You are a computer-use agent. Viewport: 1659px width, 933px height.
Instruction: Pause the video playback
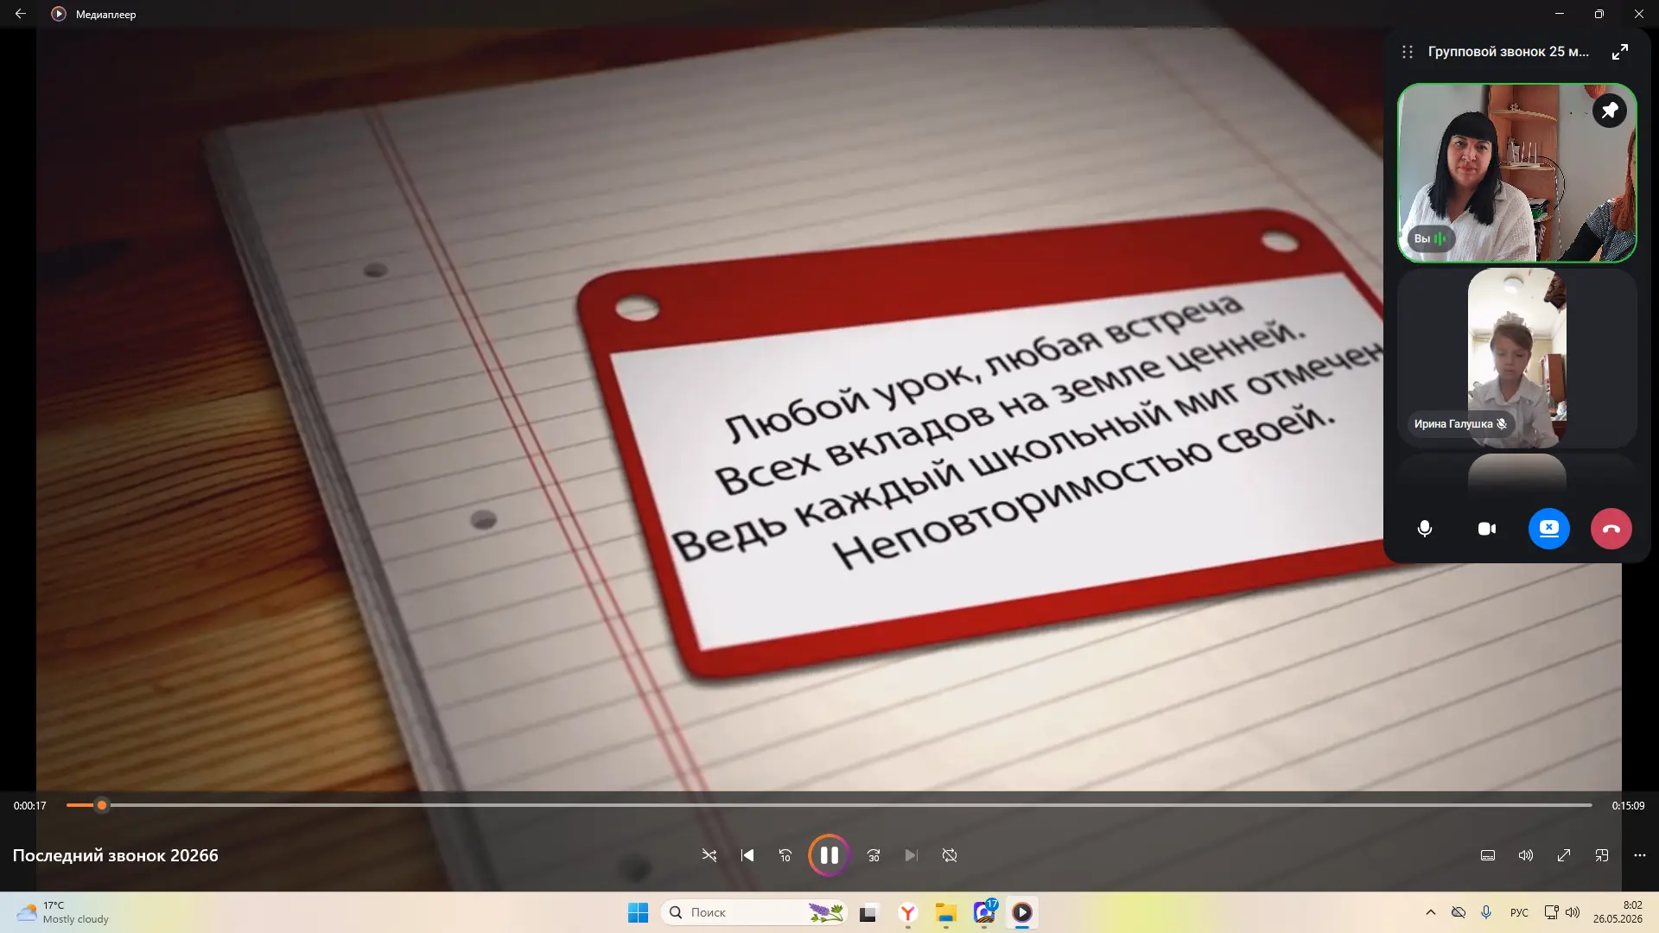(829, 855)
